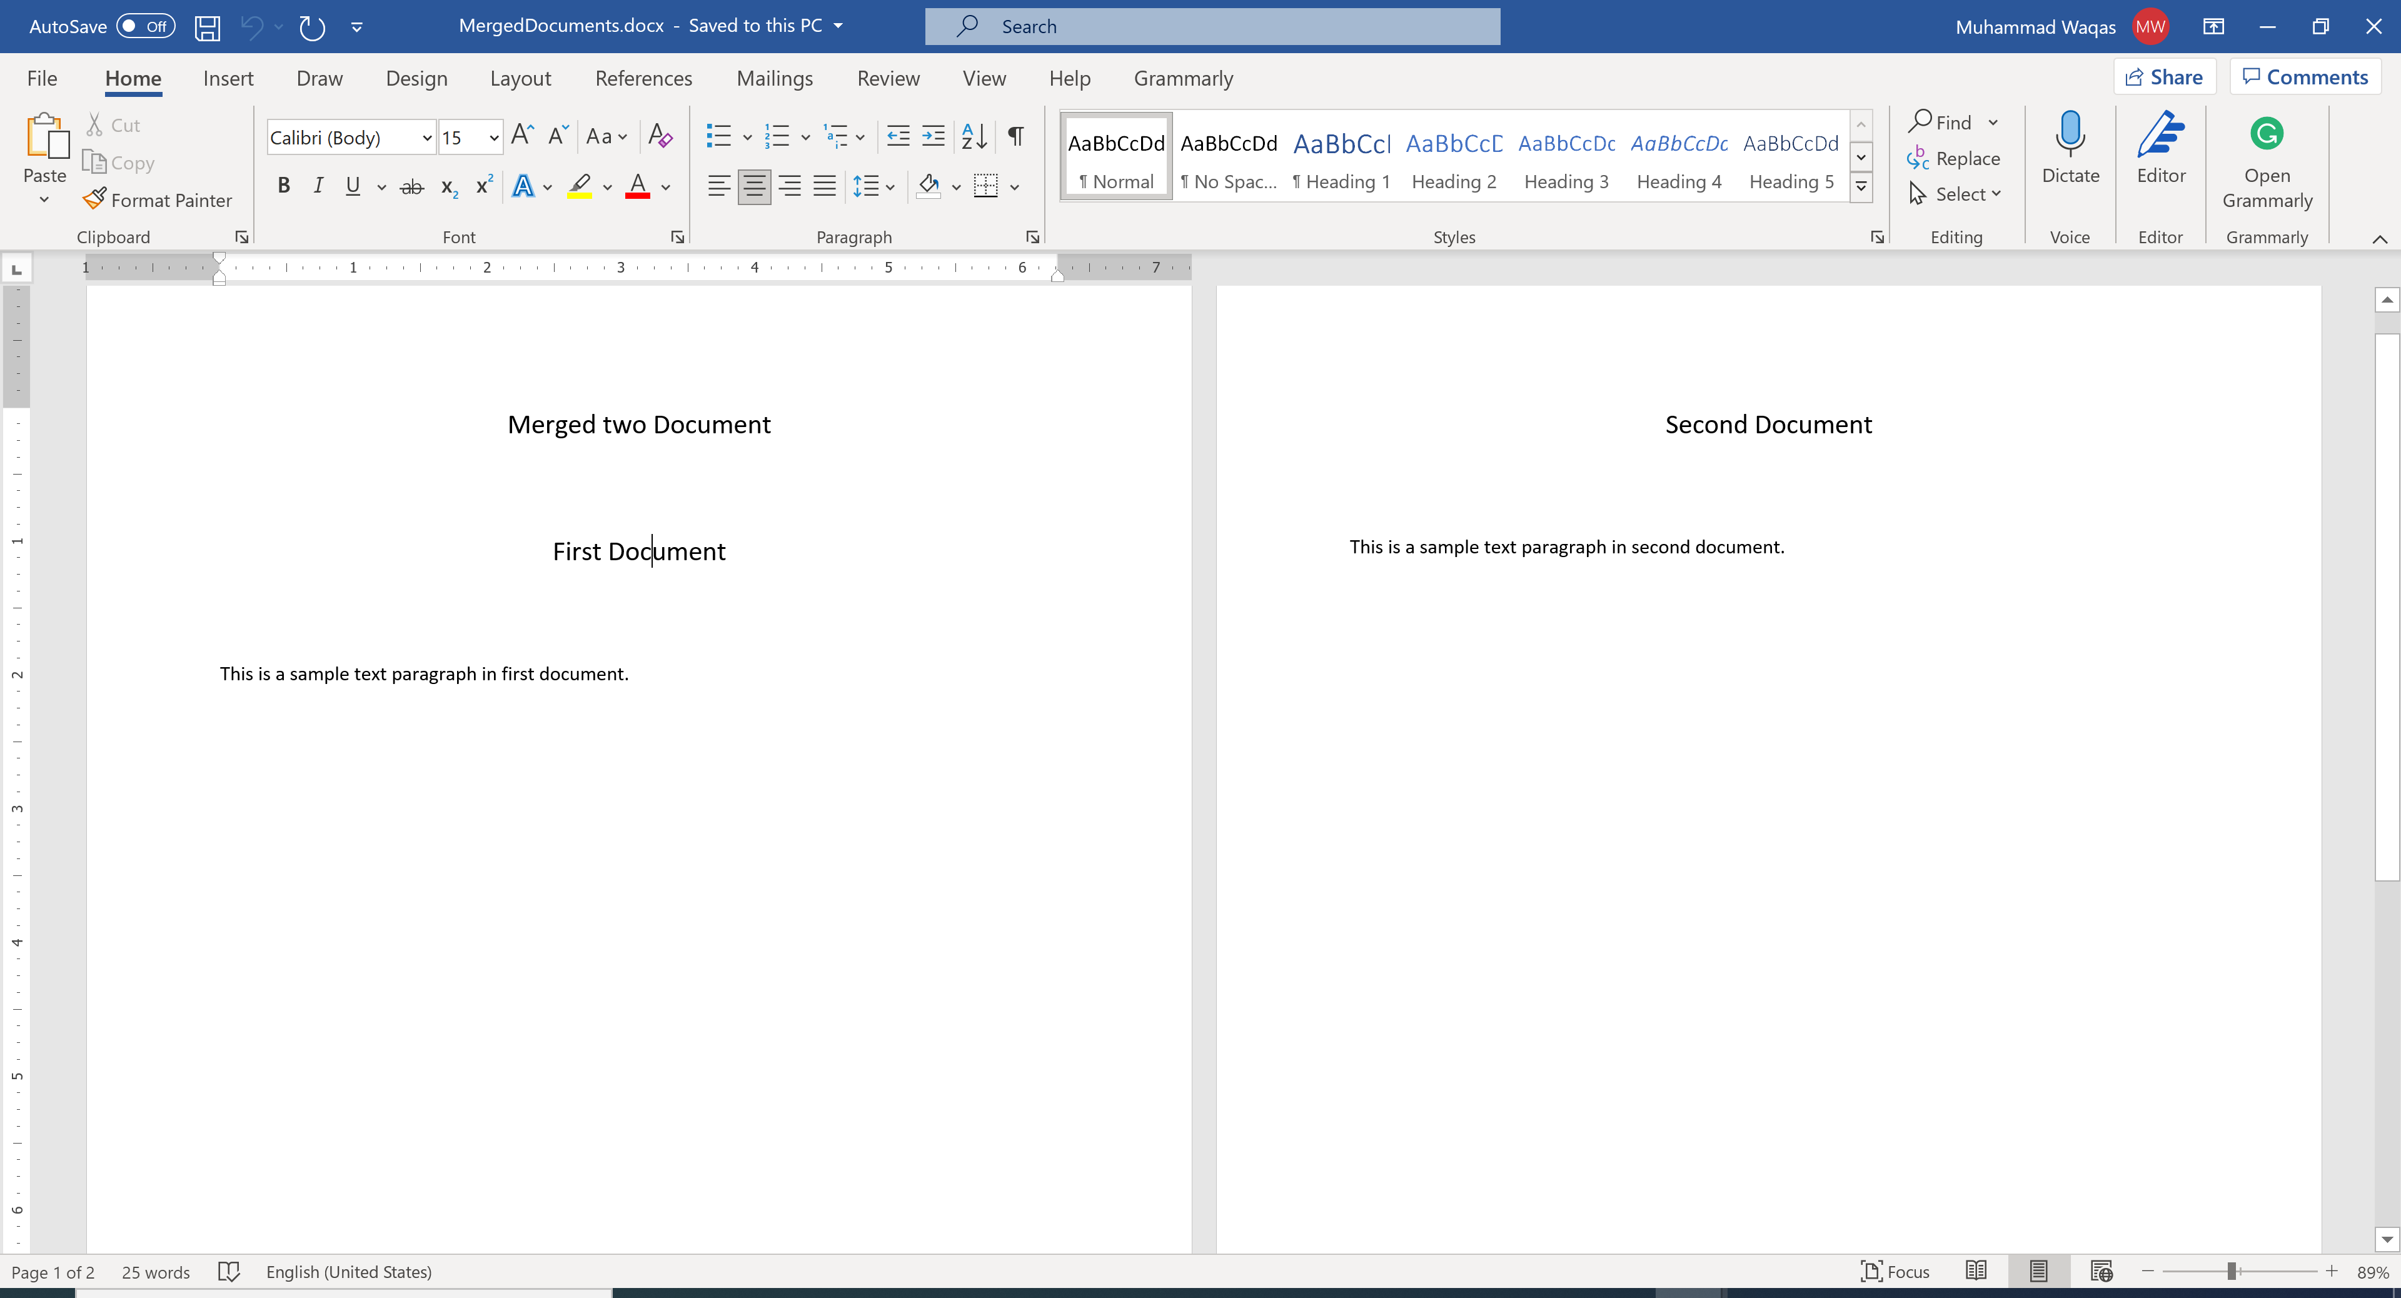This screenshot has width=2401, height=1298.
Task: Expand the Styles gallery more arrow
Action: (1861, 188)
